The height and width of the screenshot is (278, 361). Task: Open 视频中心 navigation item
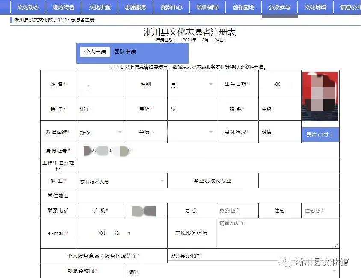tap(172, 7)
